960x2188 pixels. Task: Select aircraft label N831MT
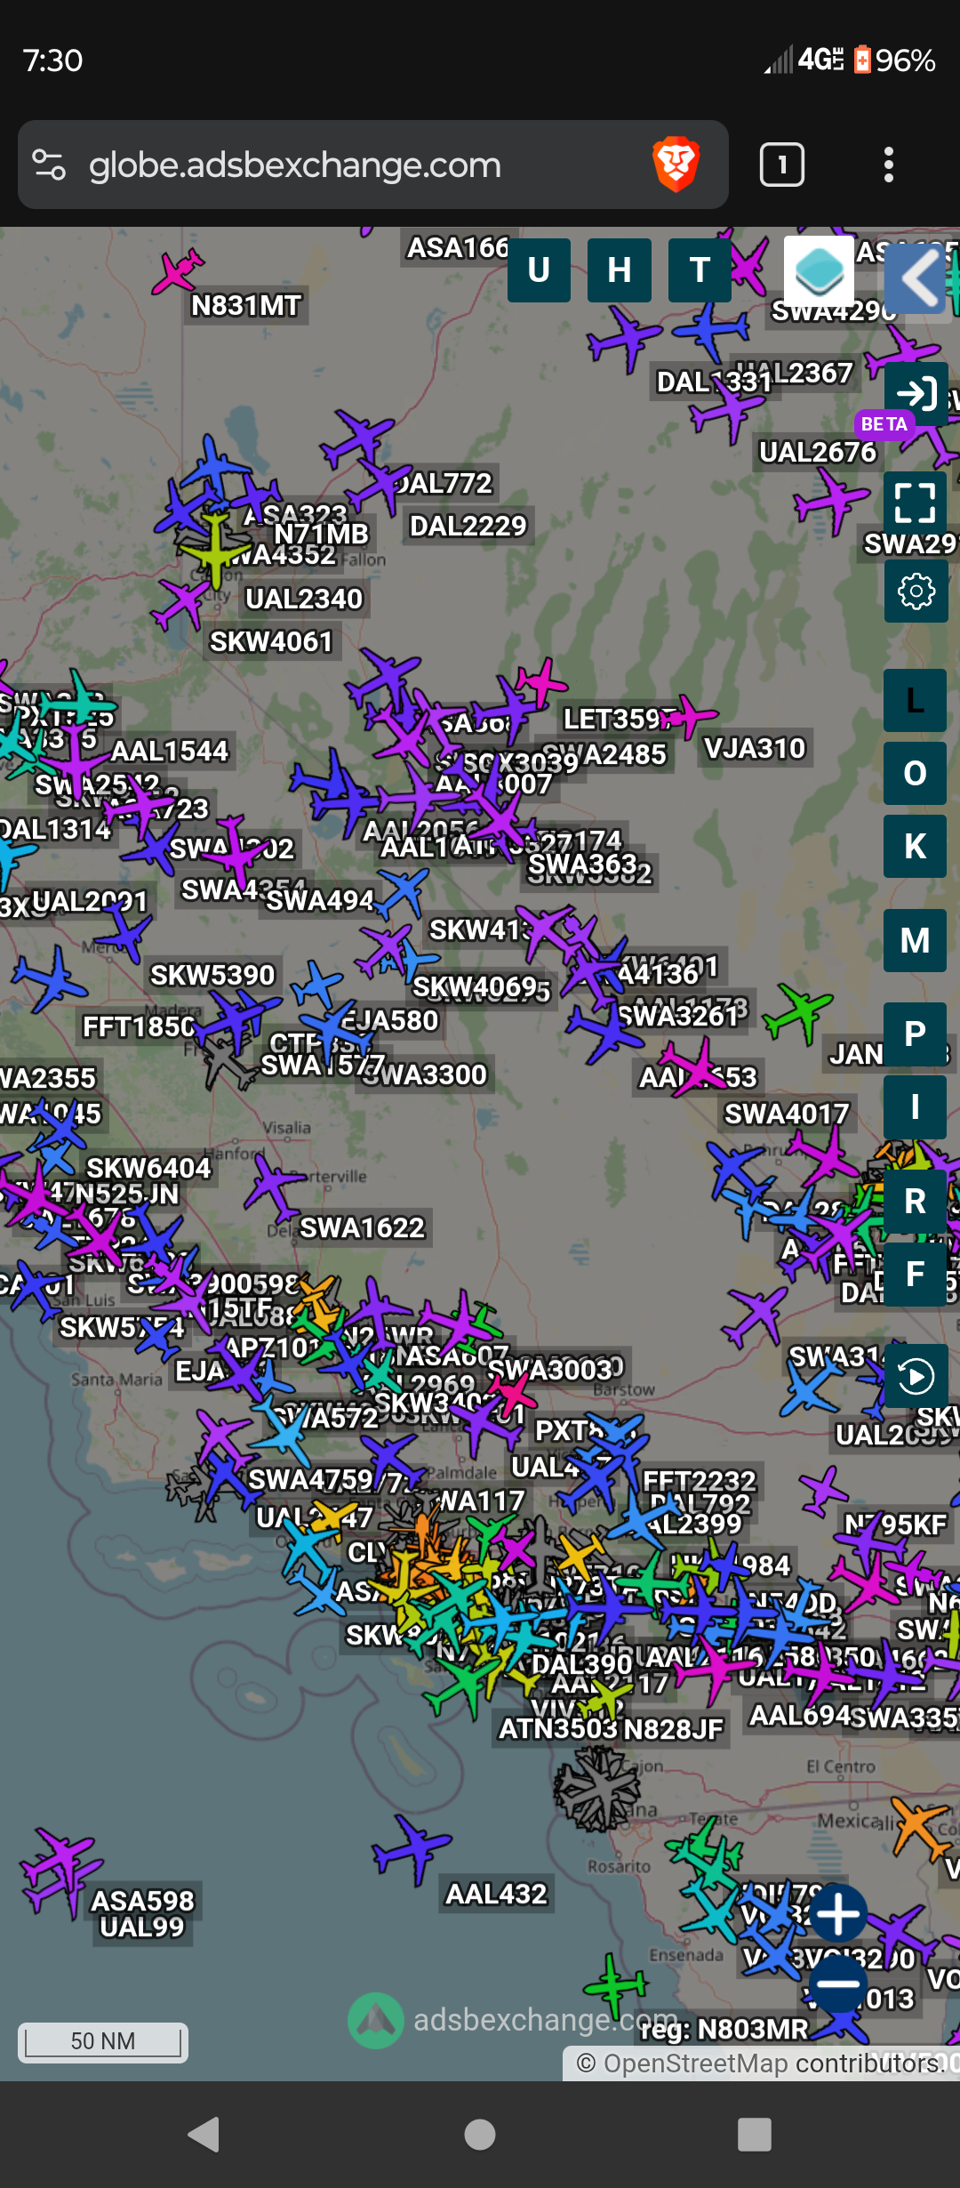click(x=246, y=306)
